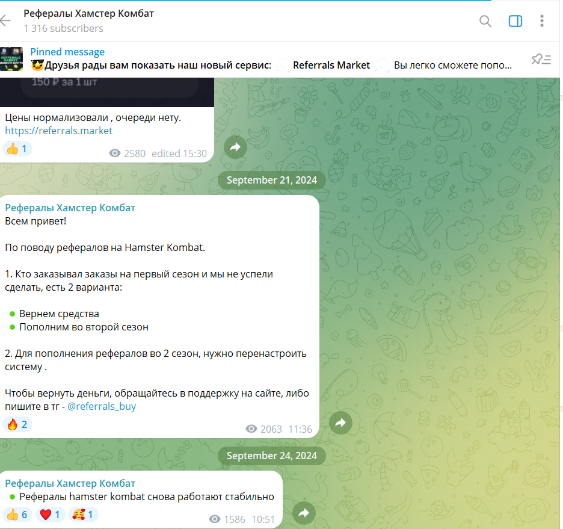Toggle the fire reaction with 2 count
This screenshot has height=529, width=563.
point(17,424)
